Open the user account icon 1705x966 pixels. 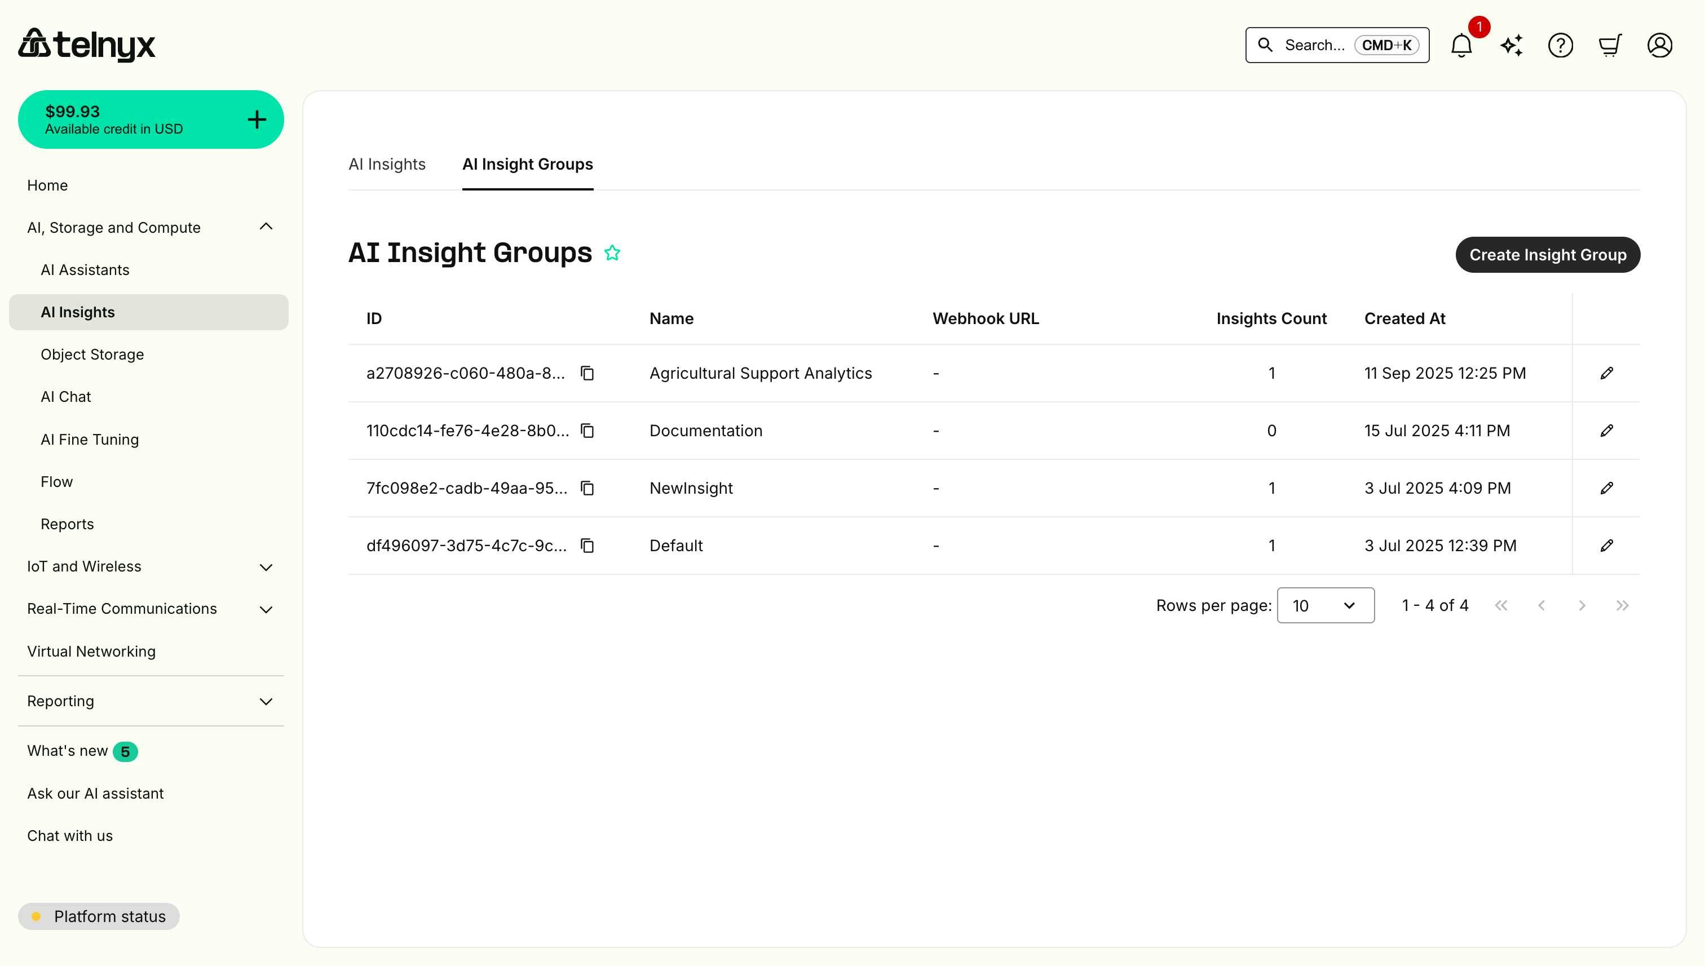1659,45
